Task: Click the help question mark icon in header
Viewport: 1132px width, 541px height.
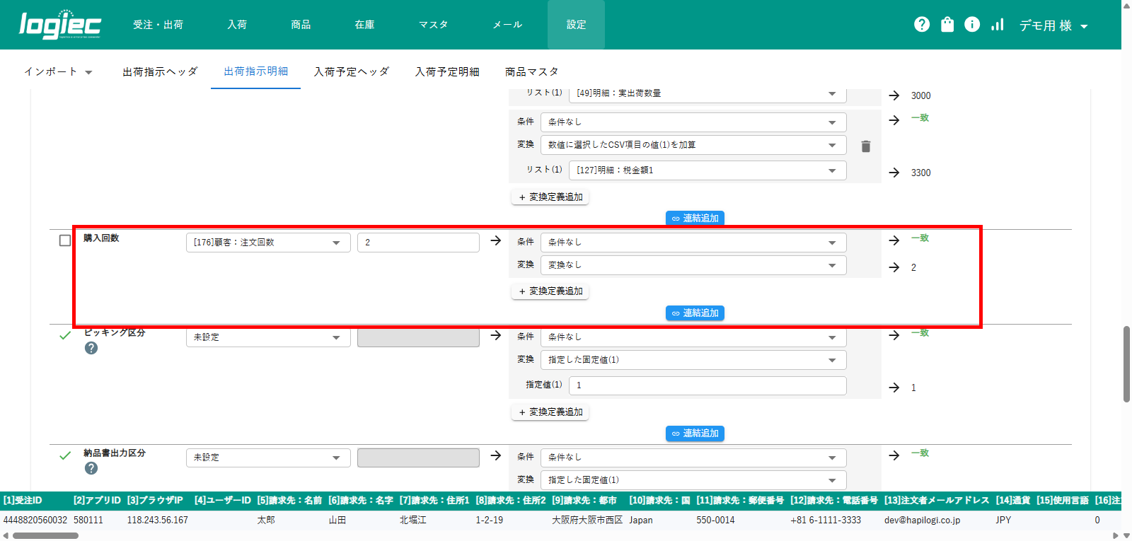Action: 922,25
